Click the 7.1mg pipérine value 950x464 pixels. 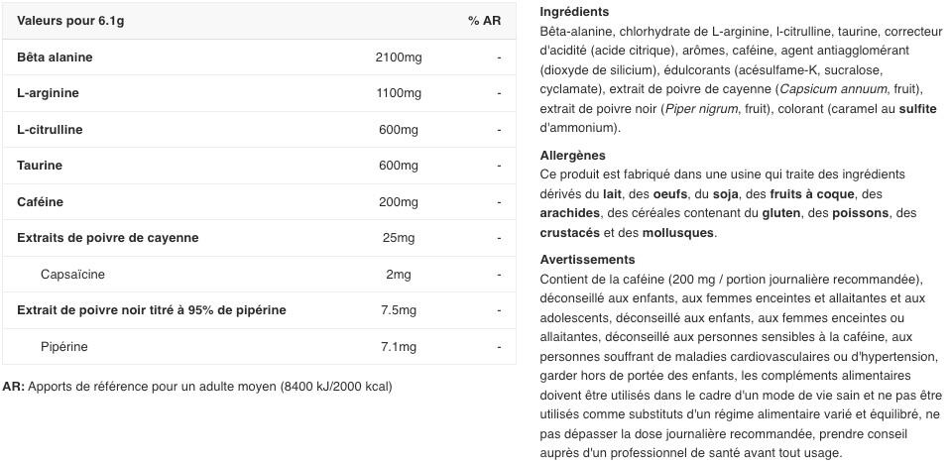[398, 347]
